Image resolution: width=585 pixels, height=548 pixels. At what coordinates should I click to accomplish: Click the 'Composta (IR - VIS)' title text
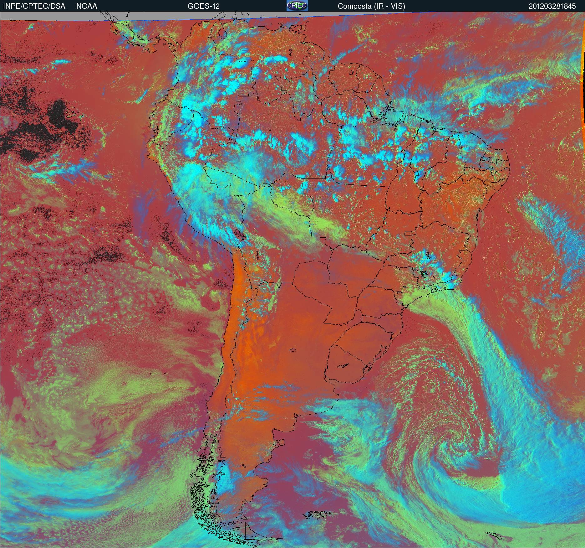pos(371,6)
